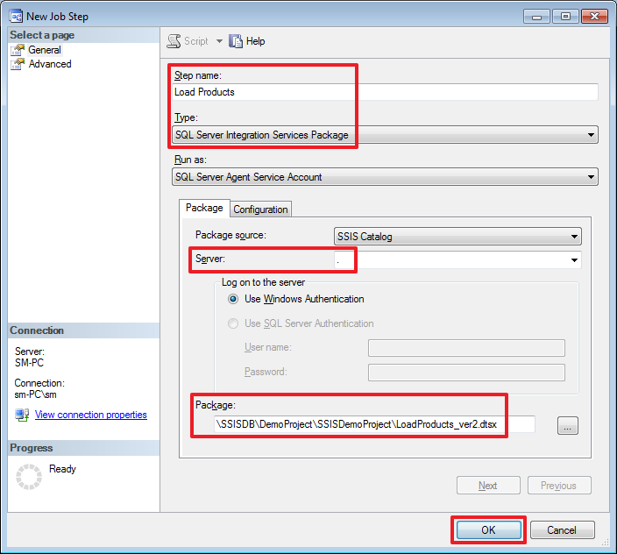Open the Run as dropdown
This screenshot has width=617, height=554.
pos(386,177)
